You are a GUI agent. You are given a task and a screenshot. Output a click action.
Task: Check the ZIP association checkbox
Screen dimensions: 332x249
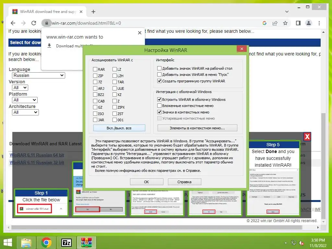95,76
